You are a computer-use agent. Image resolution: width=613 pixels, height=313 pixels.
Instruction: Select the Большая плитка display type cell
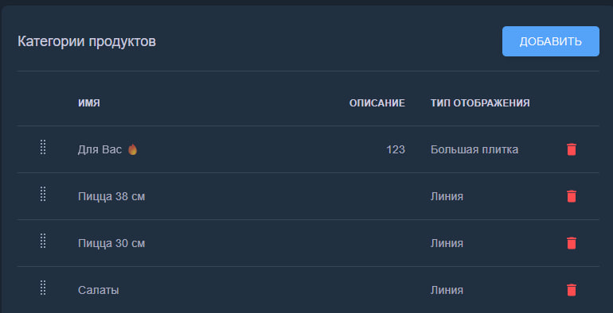(x=474, y=149)
